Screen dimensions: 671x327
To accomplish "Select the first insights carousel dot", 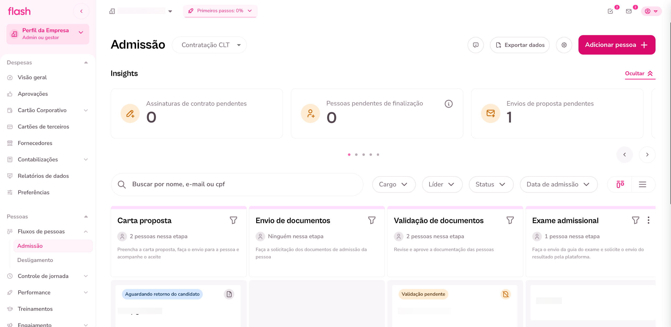I will point(349,155).
